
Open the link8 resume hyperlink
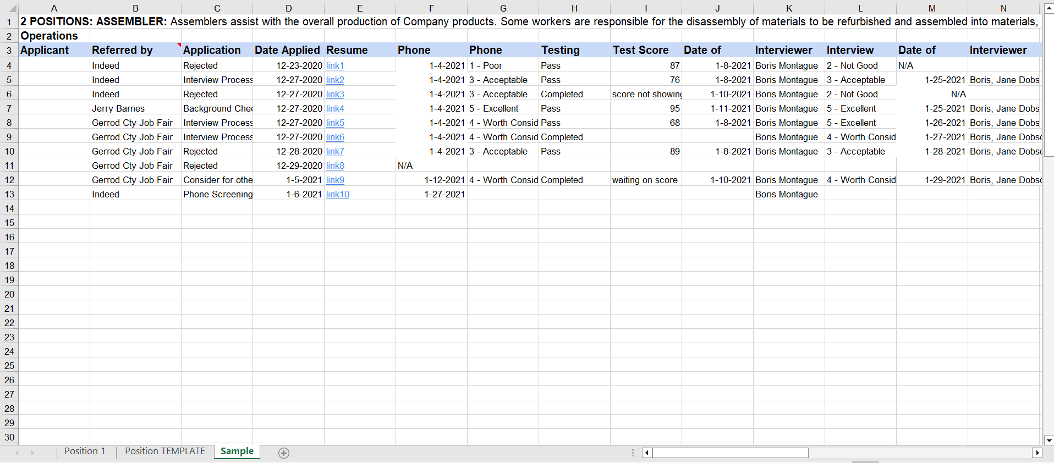pyautogui.click(x=335, y=166)
